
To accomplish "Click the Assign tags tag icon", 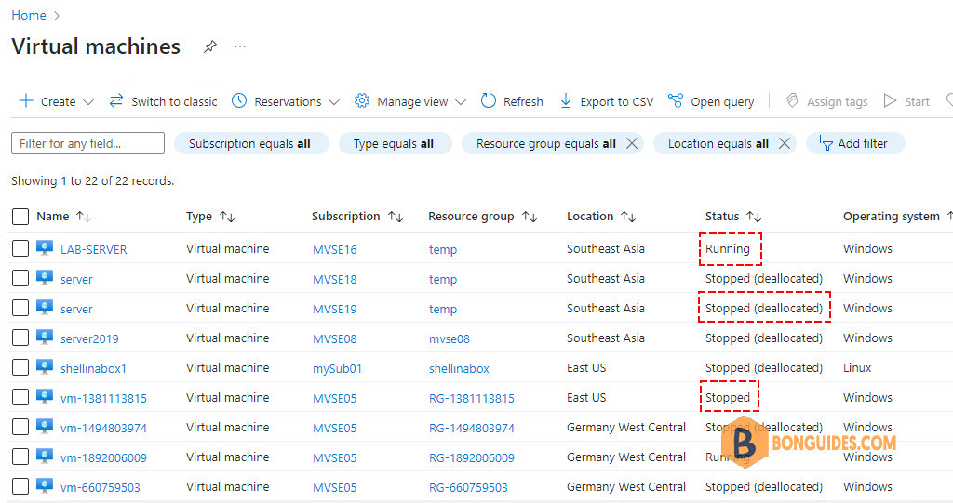I will (x=791, y=100).
